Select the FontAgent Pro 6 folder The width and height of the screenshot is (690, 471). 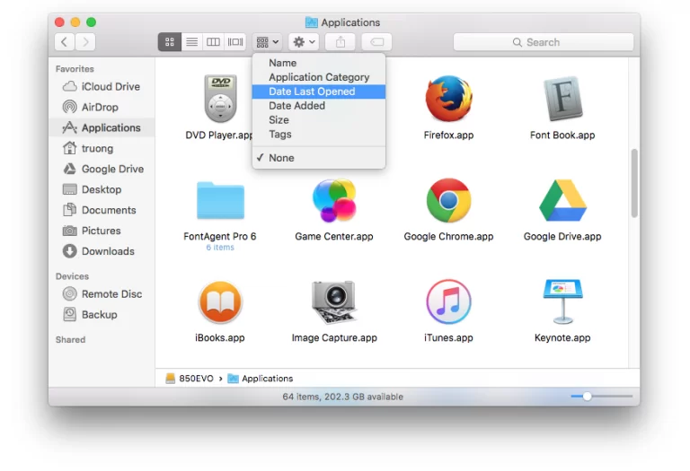coord(220,200)
